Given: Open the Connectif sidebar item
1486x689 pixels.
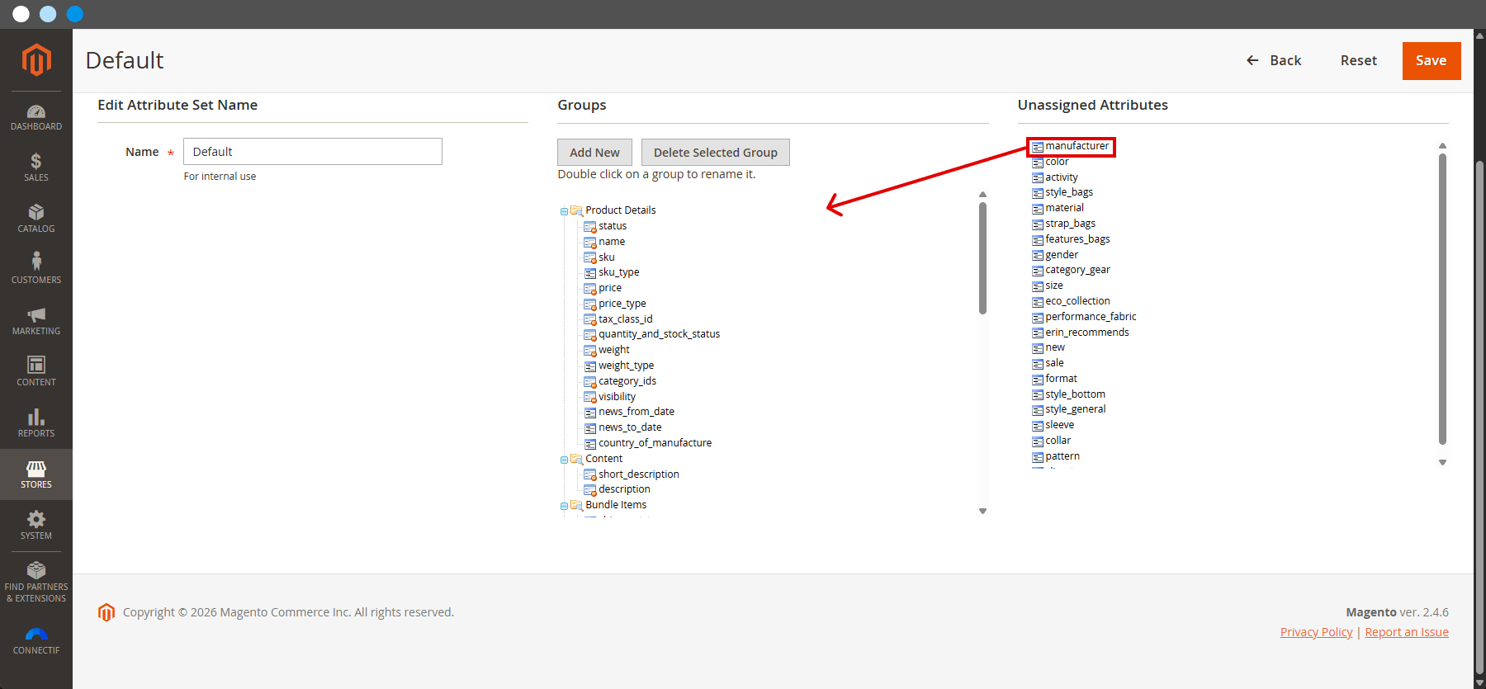Looking at the screenshot, I should (x=36, y=641).
